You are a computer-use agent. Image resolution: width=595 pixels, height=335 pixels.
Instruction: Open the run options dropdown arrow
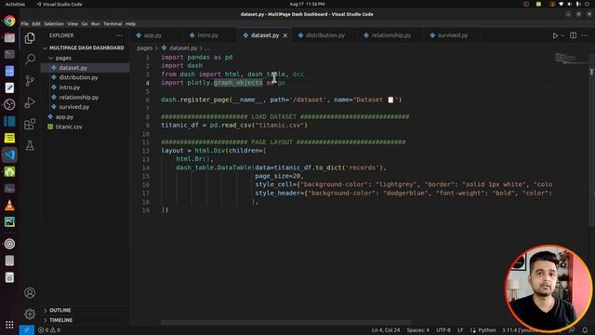pos(562,35)
